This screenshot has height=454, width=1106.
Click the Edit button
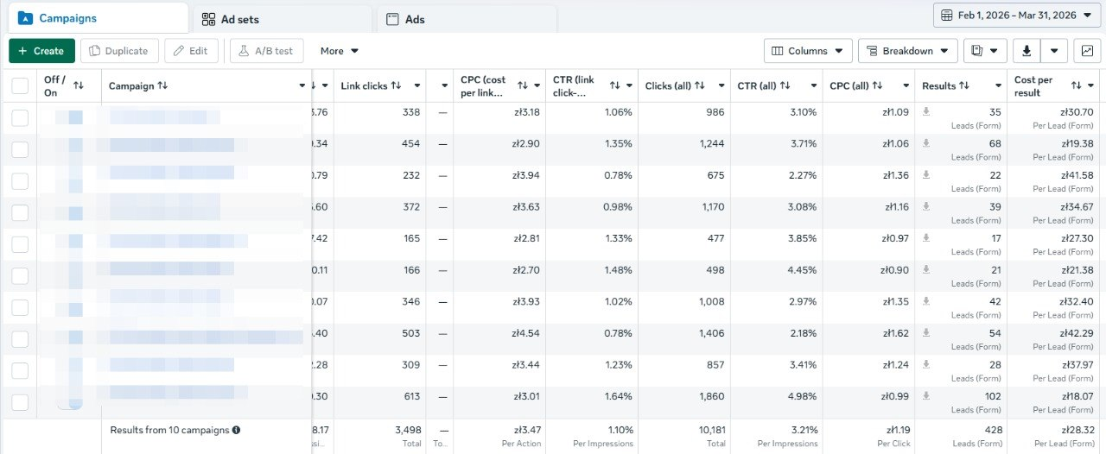tap(191, 51)
